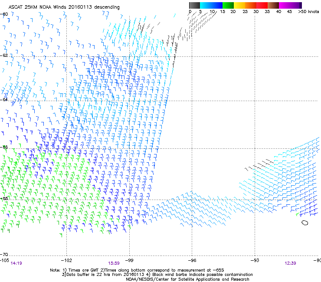Click the gray 0-5 knots color swatch
Image resolution: width=321 pixels, height=282 pixels.
(194, 5)
